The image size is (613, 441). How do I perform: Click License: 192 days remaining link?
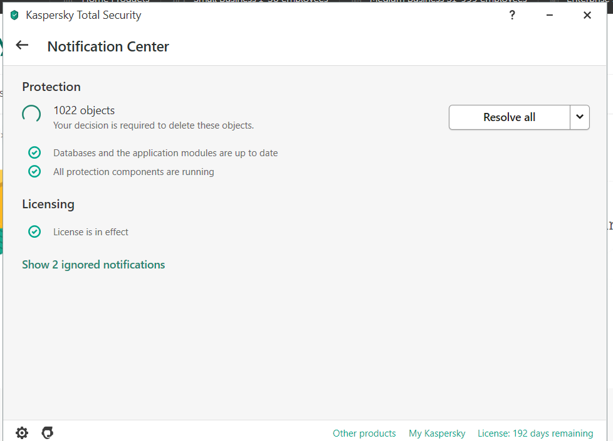tap(535, 433)
